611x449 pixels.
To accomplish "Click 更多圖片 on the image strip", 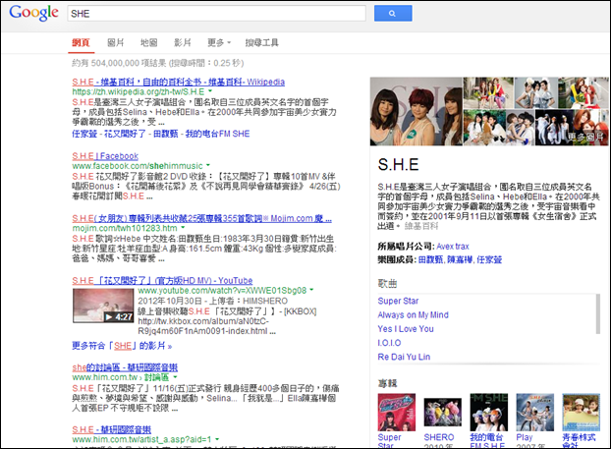I will 584,137.
